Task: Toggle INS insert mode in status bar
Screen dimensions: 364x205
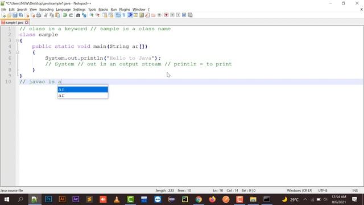Action: tap(355, 191)
